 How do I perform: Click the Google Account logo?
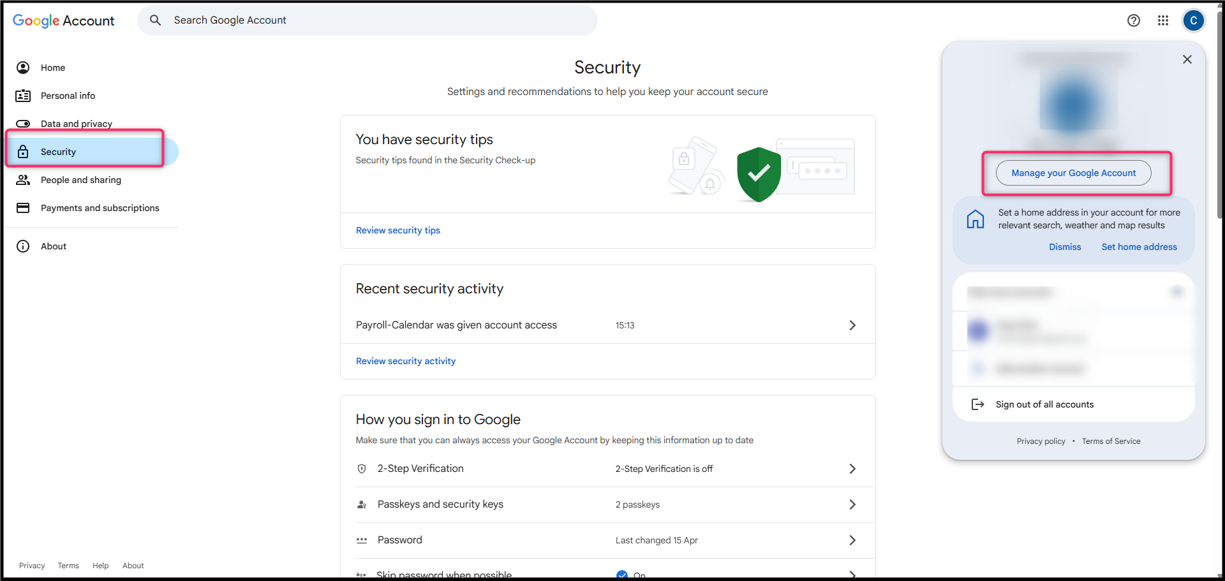coord(63,20)
